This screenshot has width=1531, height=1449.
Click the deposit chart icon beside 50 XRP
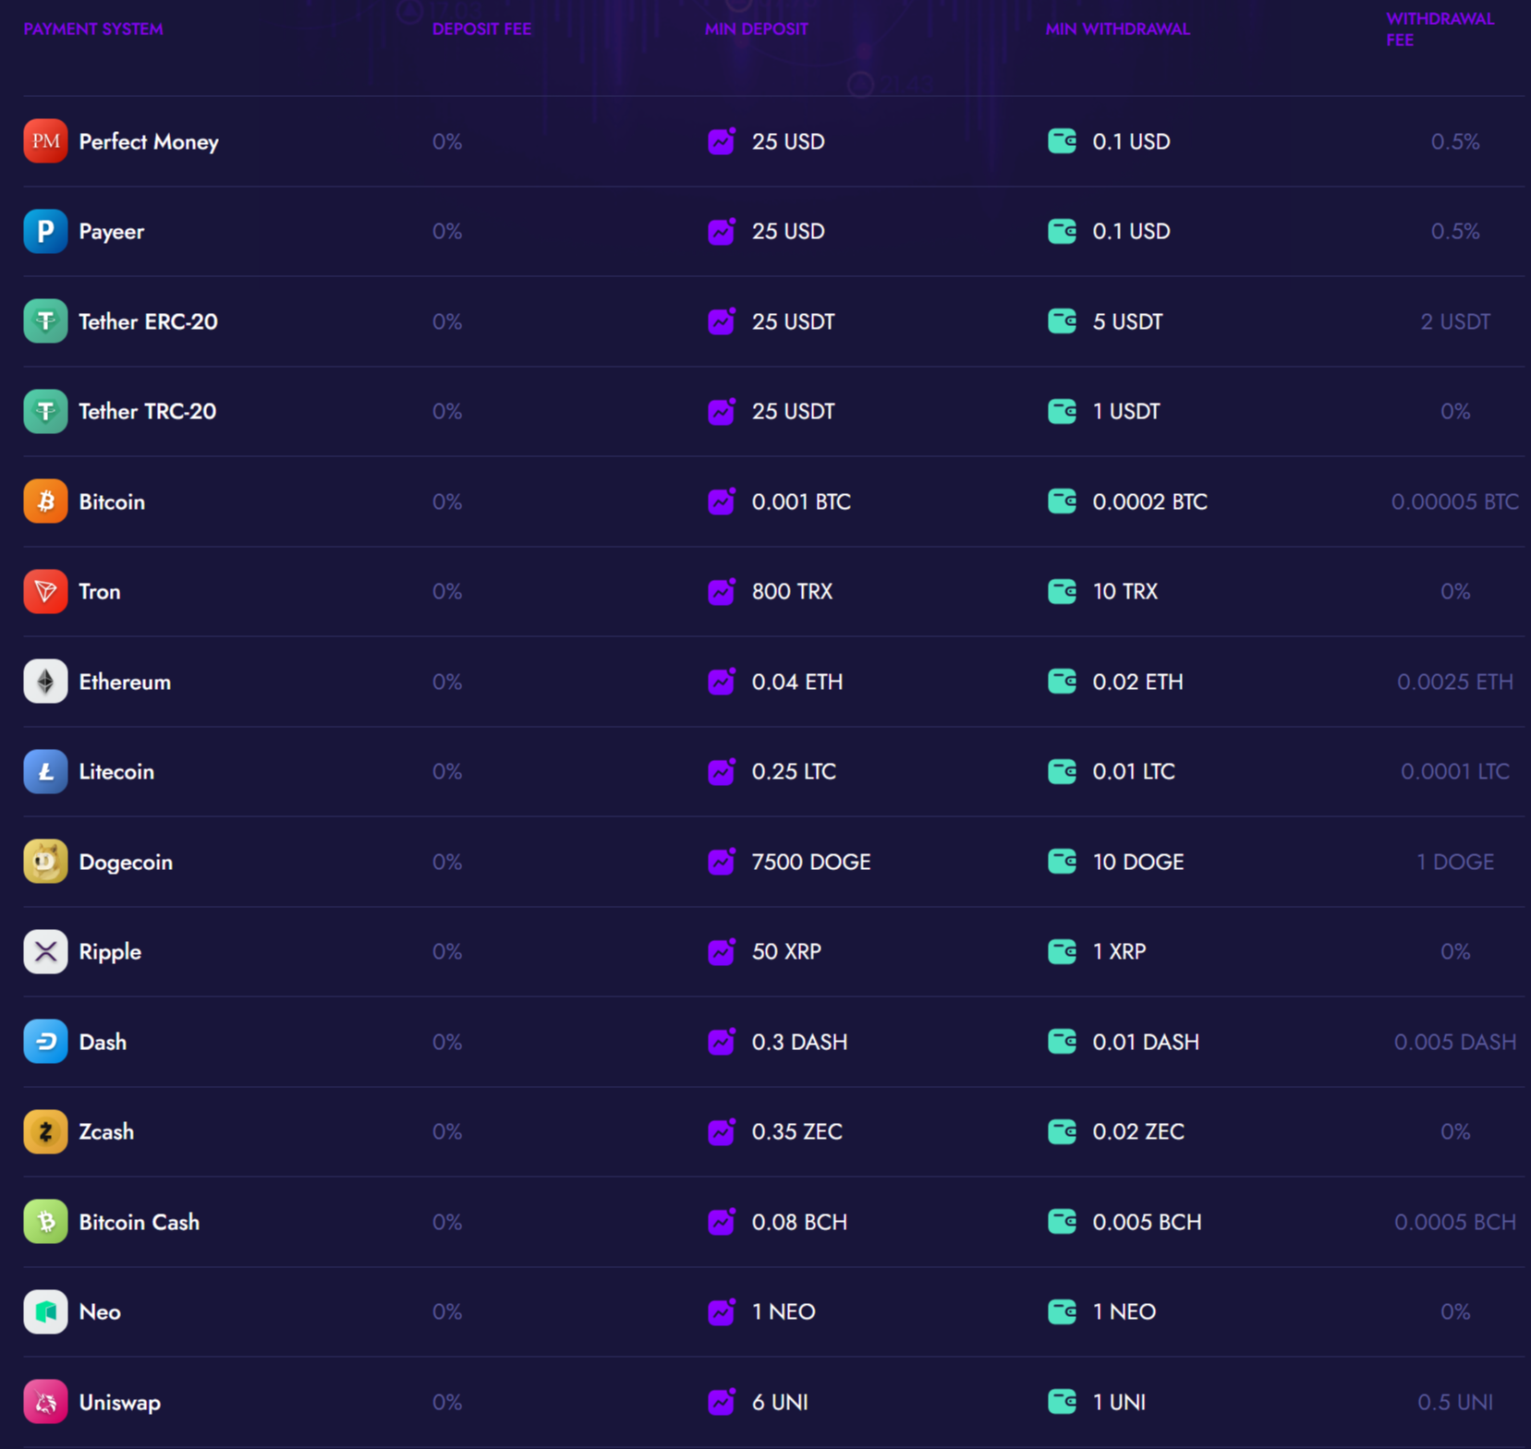722,951
